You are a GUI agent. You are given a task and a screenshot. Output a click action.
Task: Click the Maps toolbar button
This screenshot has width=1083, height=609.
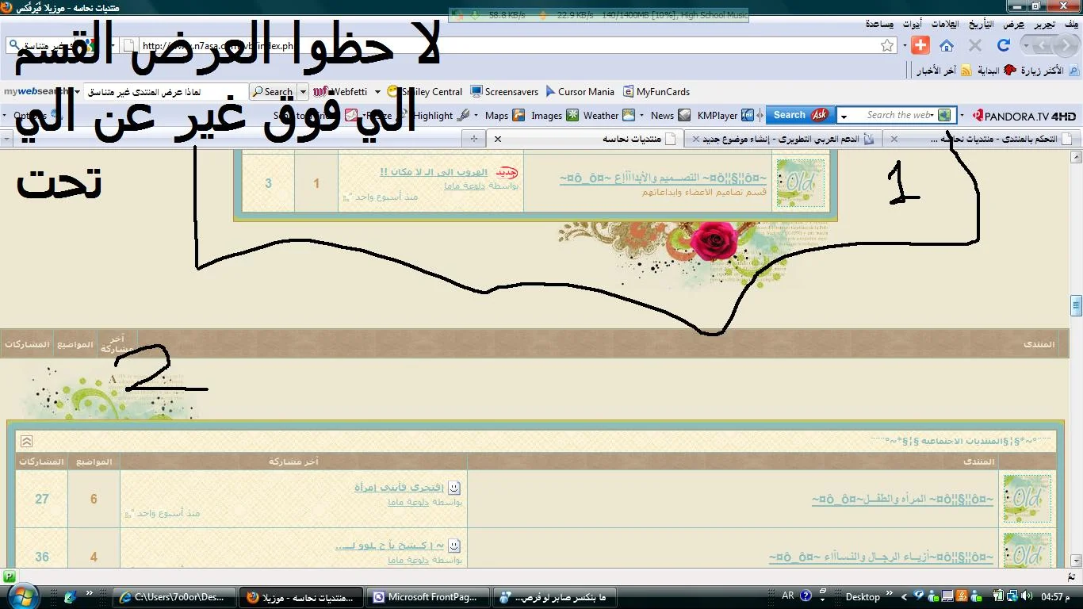[x=496, y=116]
